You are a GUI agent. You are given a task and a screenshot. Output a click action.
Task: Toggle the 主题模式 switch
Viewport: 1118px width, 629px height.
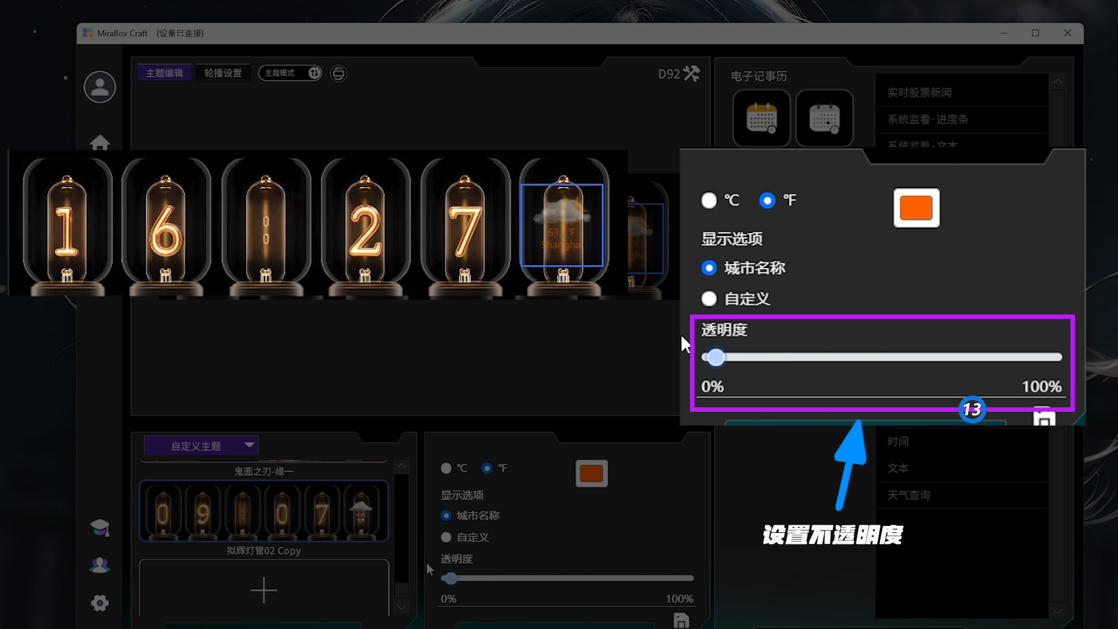(290, 73)
